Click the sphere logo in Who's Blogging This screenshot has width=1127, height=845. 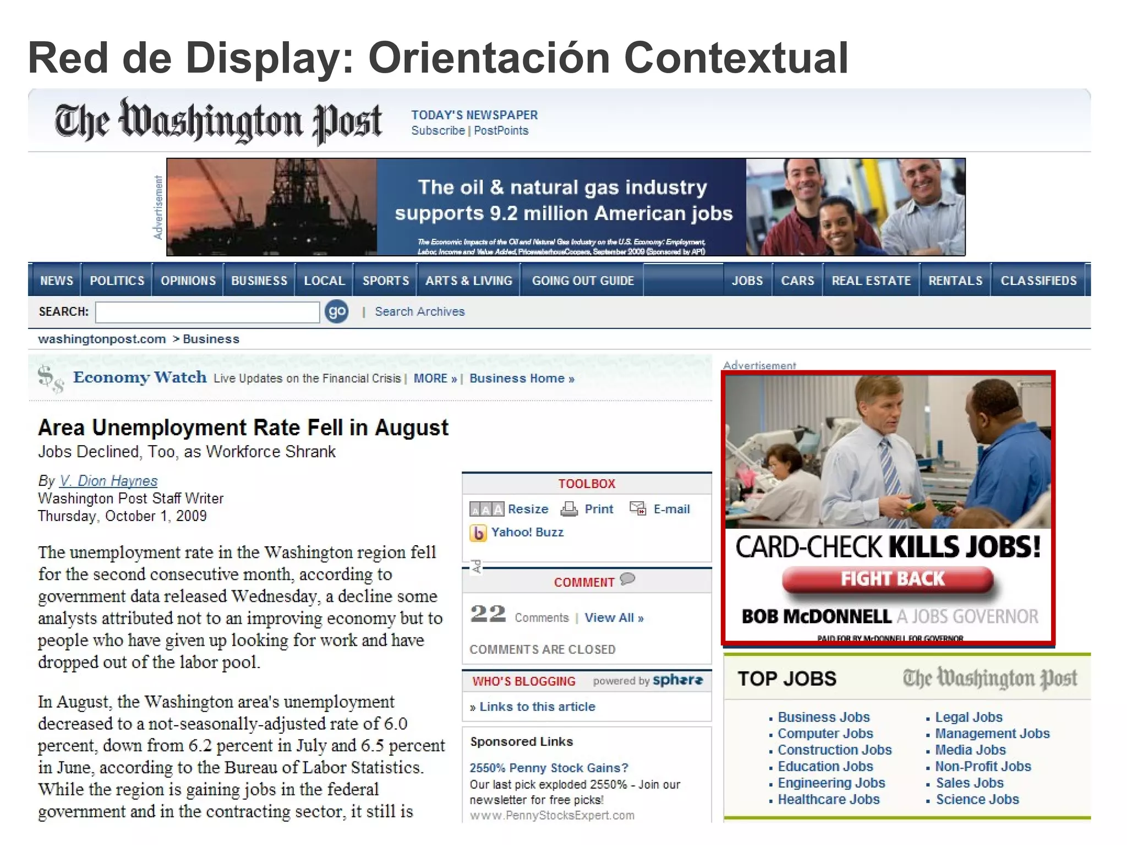point(677,680)
